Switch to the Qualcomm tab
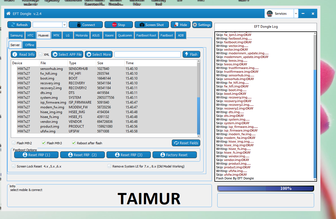 (125, 35)
